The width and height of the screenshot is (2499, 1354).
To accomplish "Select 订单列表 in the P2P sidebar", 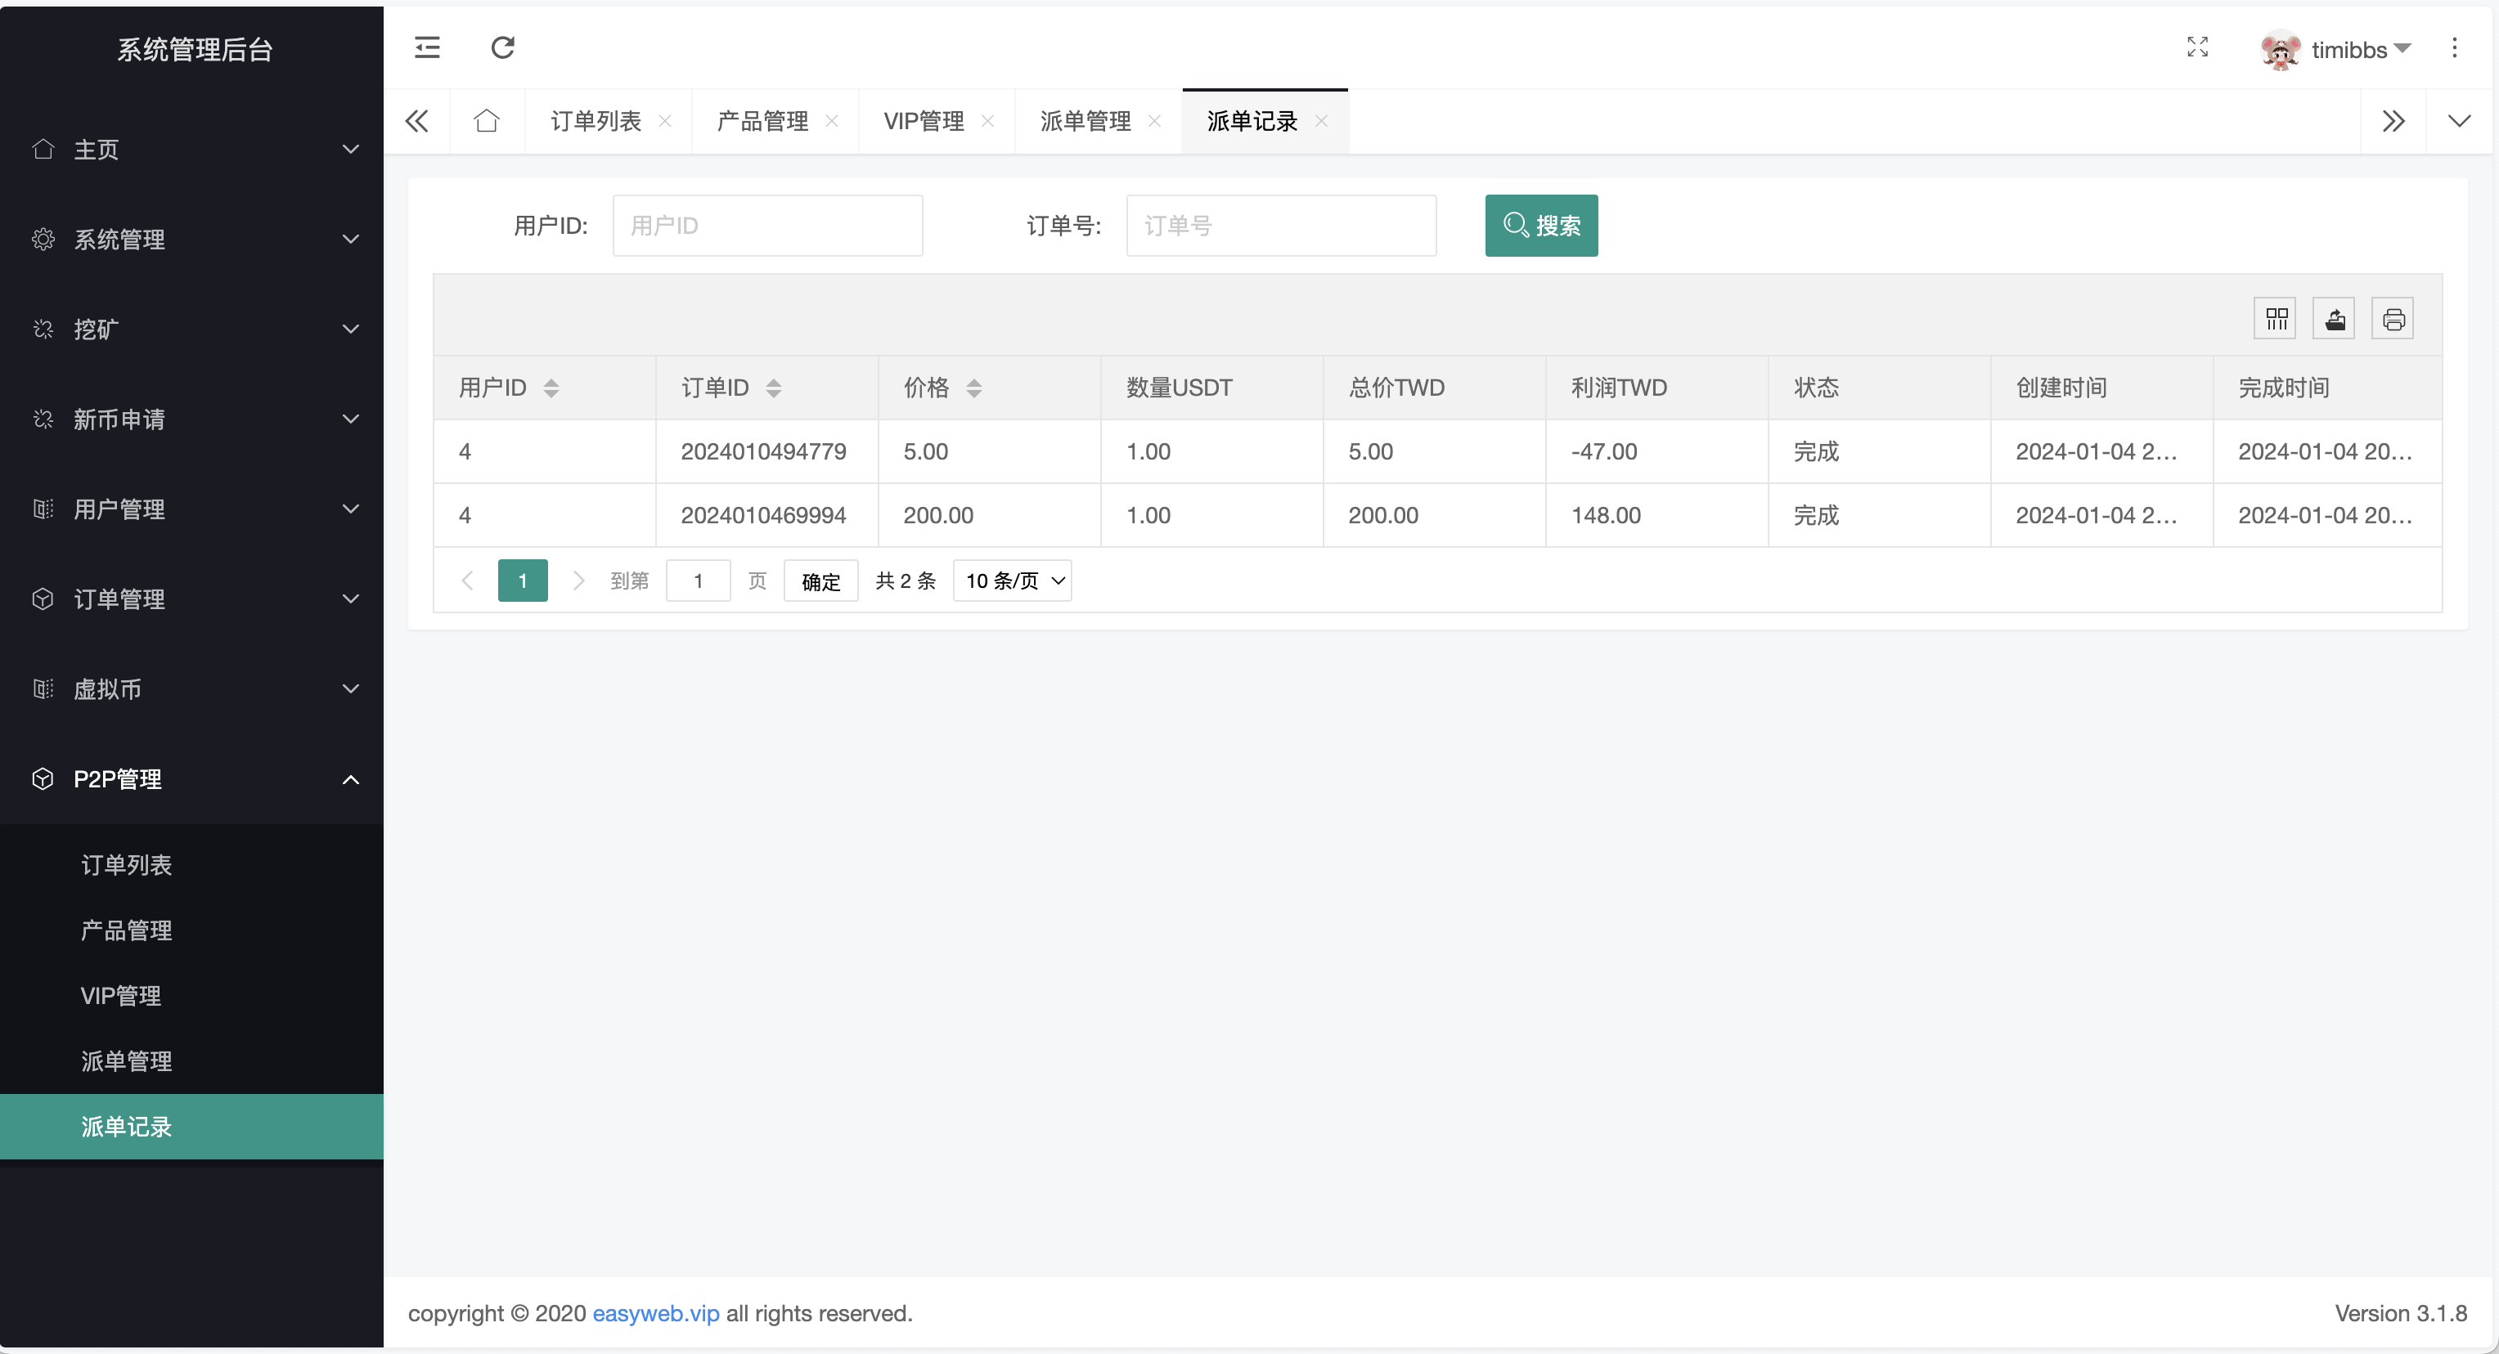I will pos(126,864).
